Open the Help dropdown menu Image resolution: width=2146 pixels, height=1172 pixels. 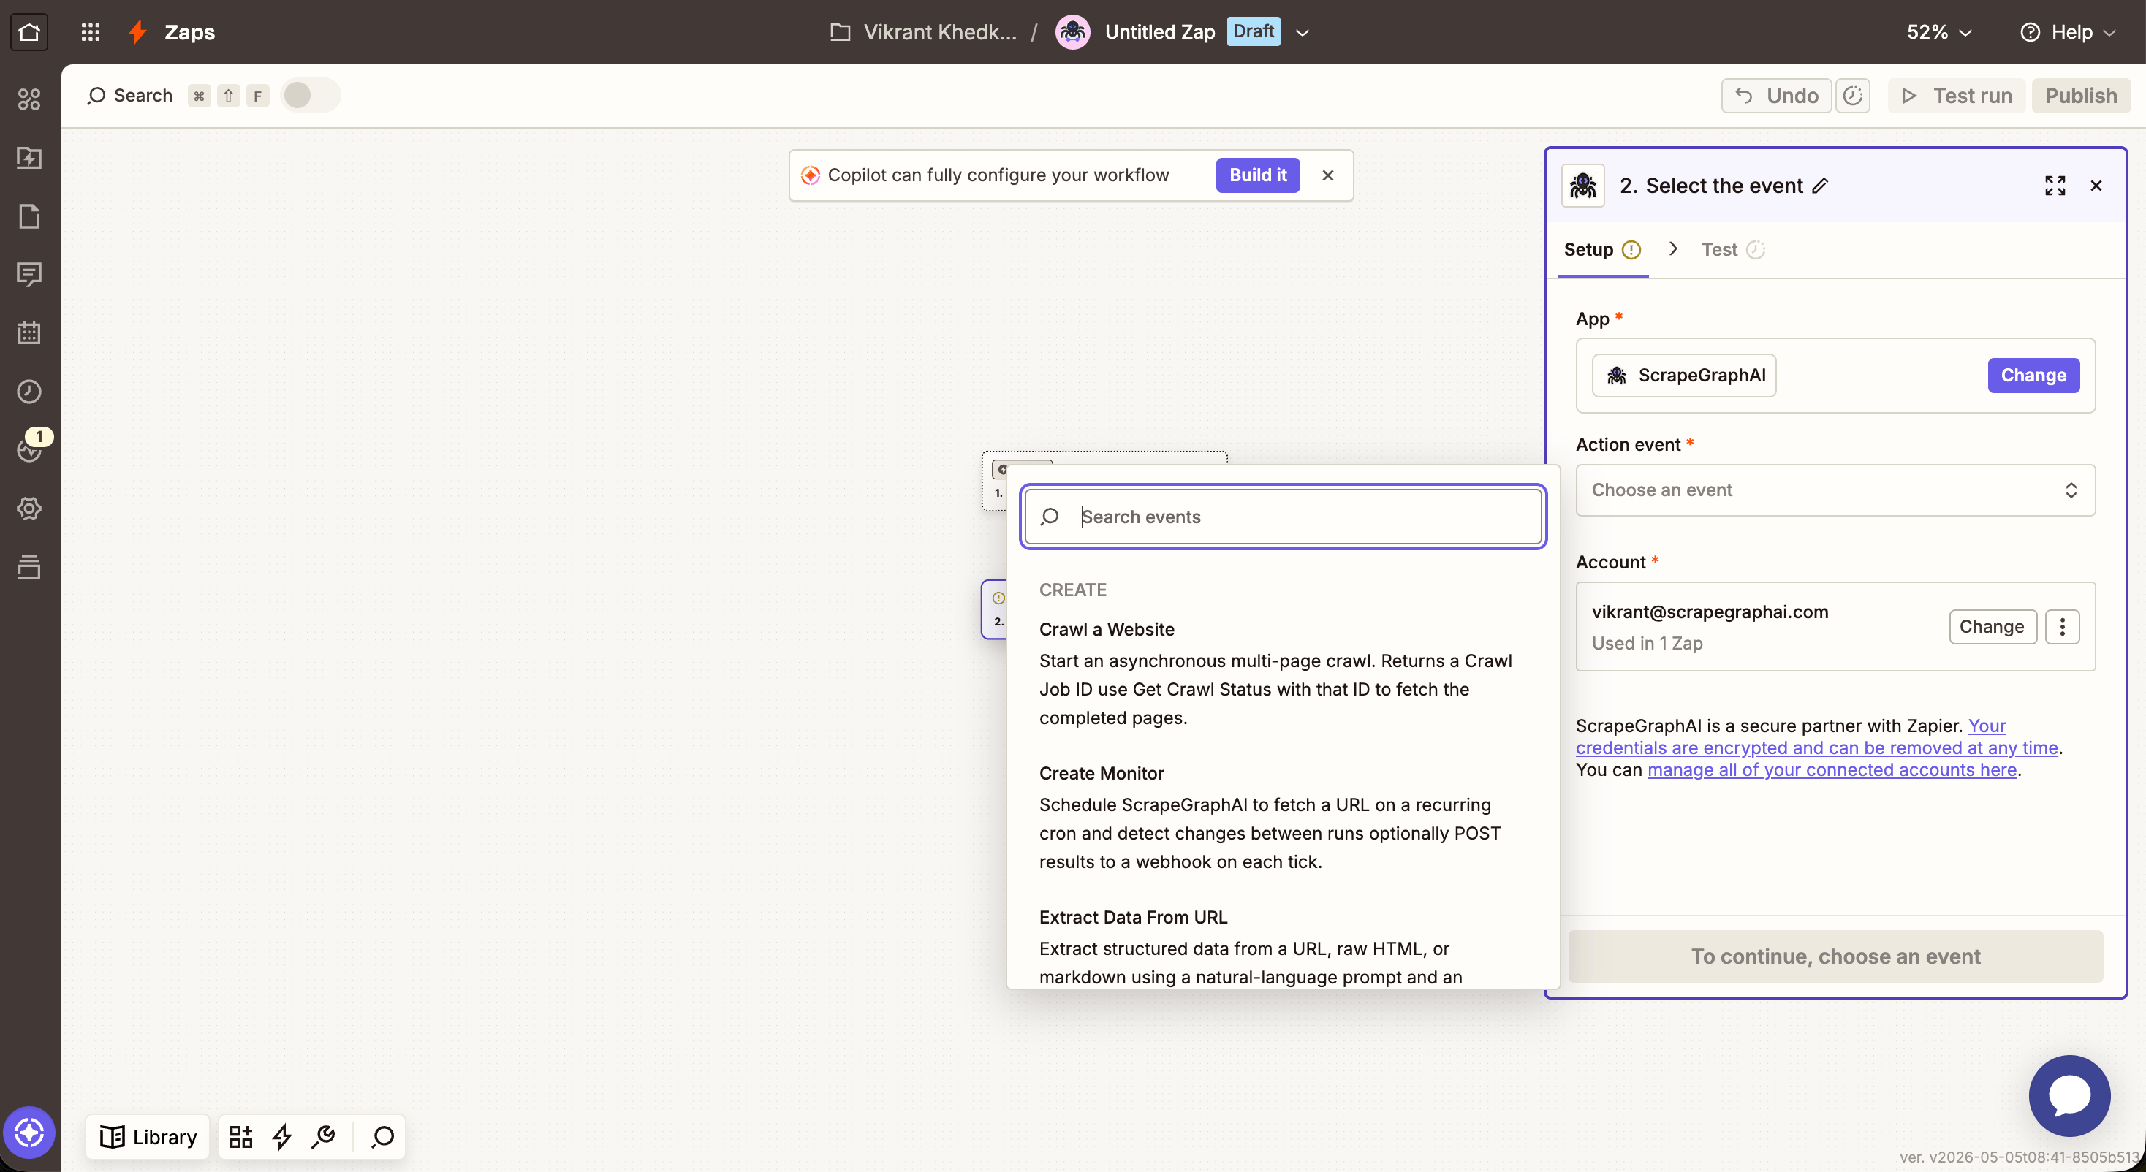(2069, 31)
